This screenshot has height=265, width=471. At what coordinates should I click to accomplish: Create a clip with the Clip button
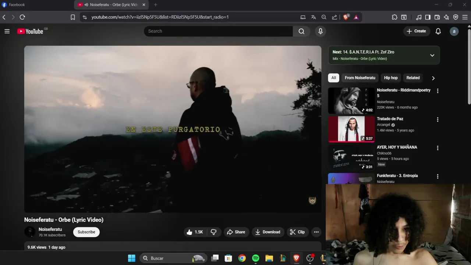297,232
